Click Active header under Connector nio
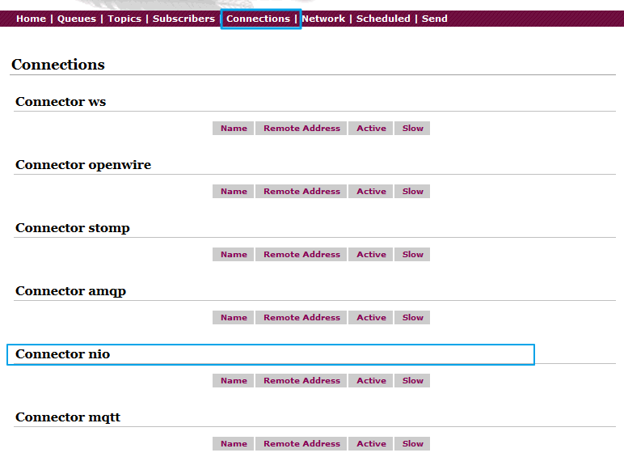The height and width of the screenshot is (457, 624). [371, 380]
